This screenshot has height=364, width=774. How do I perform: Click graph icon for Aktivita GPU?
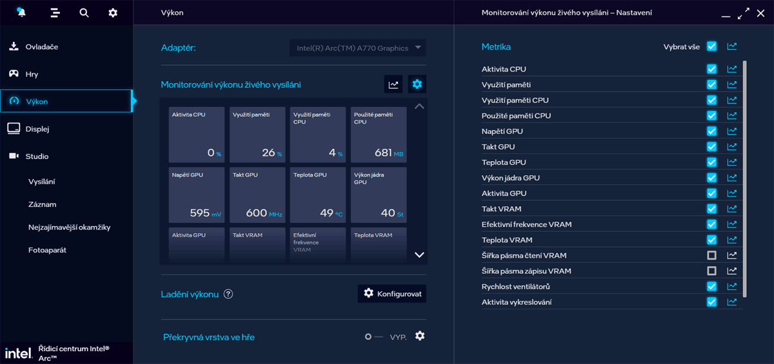point(732,193)
